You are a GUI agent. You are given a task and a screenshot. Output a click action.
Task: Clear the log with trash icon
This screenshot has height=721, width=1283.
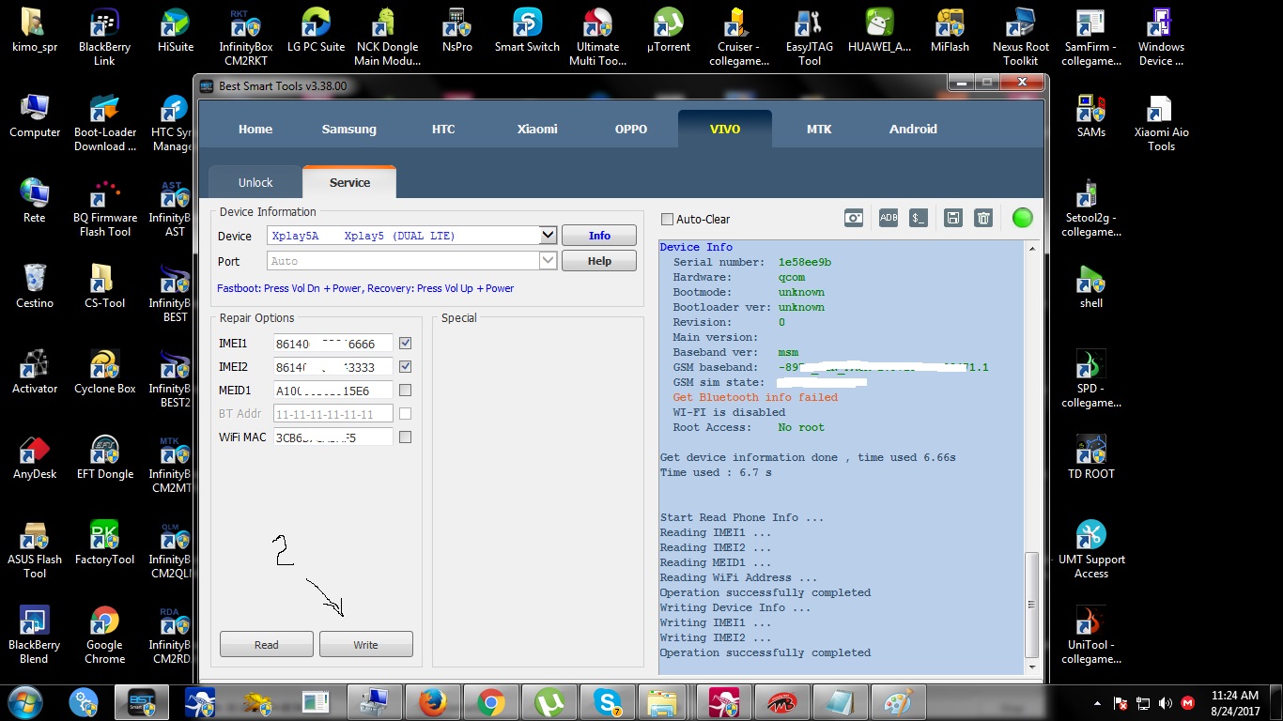pos(983,218)
